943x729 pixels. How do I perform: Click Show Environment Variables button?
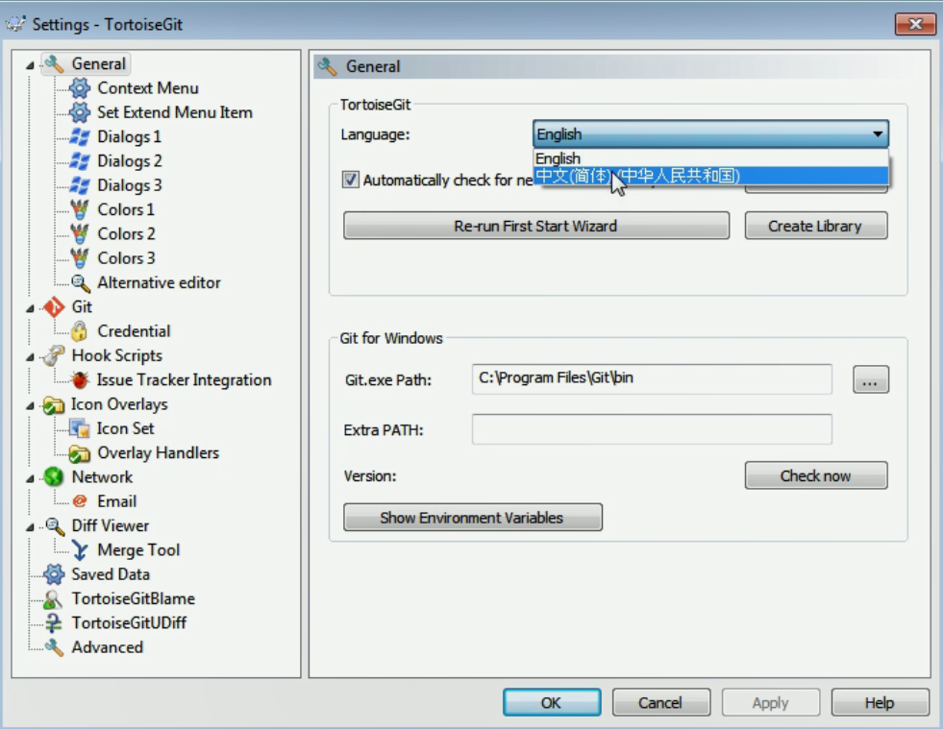click(472, 518)
